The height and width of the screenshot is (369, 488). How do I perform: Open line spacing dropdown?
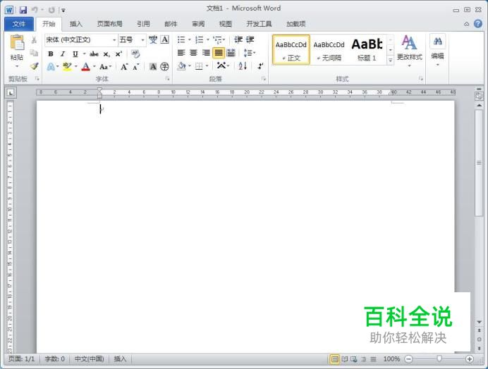pyautogui.click(x=250, y=53)
